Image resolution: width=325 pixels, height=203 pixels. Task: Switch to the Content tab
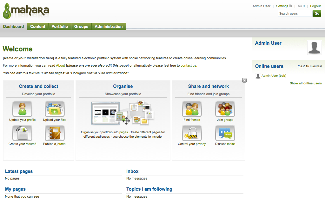click(38, 27)
